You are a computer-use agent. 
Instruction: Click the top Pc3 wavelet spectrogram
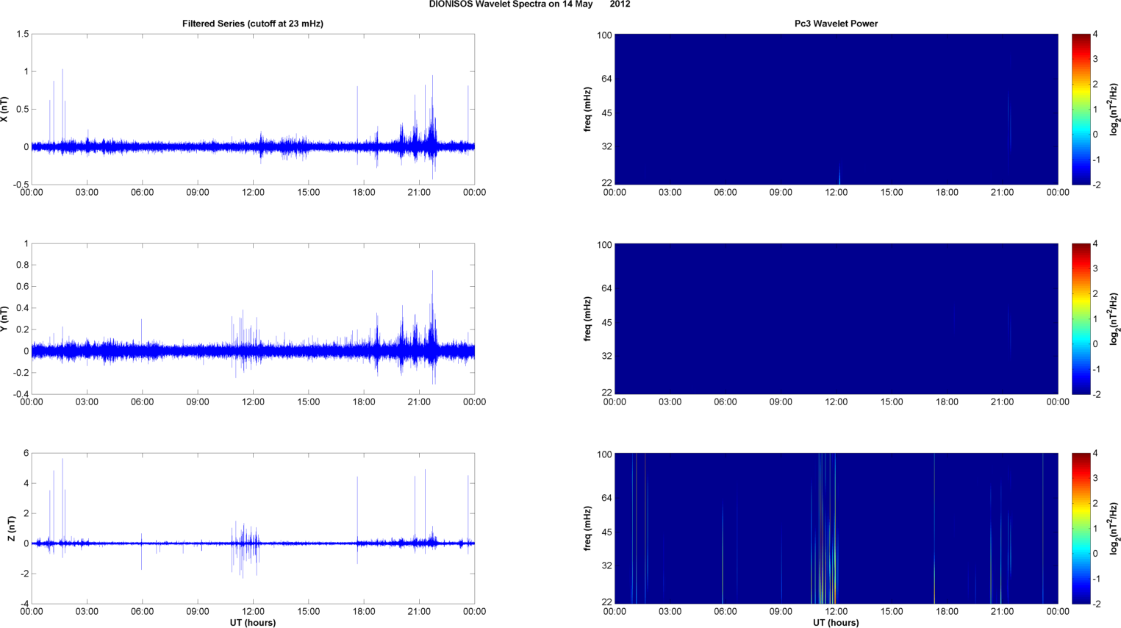pos(836,109)
